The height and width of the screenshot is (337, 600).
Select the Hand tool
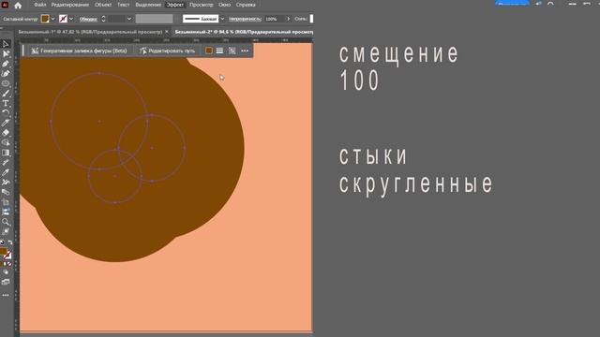(6, 231)
